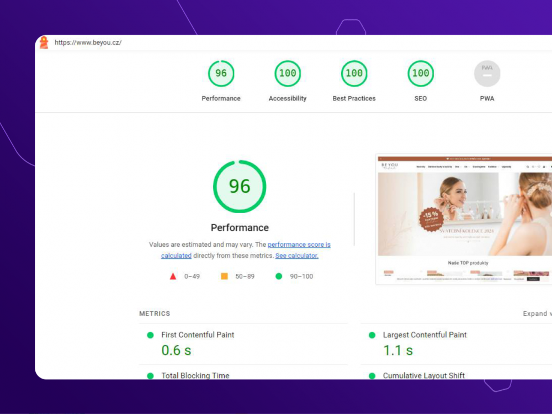Open the 'performance score is calculated' link
Image resolution: width=552 pixels, height=414 pixels.
[x=299, y=245]
